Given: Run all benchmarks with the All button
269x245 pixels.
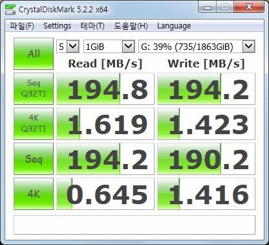Looking at the screenshot, I should click(x=34, y=54).
